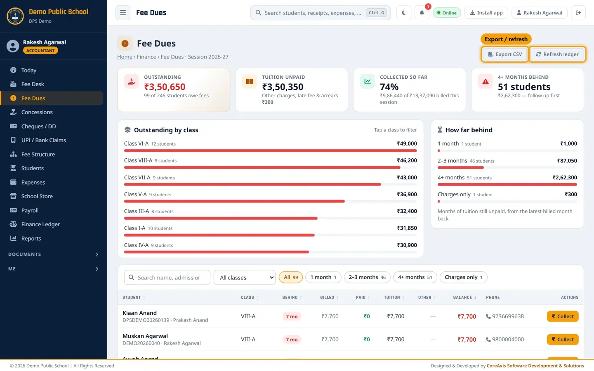This screenshot has height=371, width=594.
Task: Expand the Me sidebar group
Action: coord(54,269)
